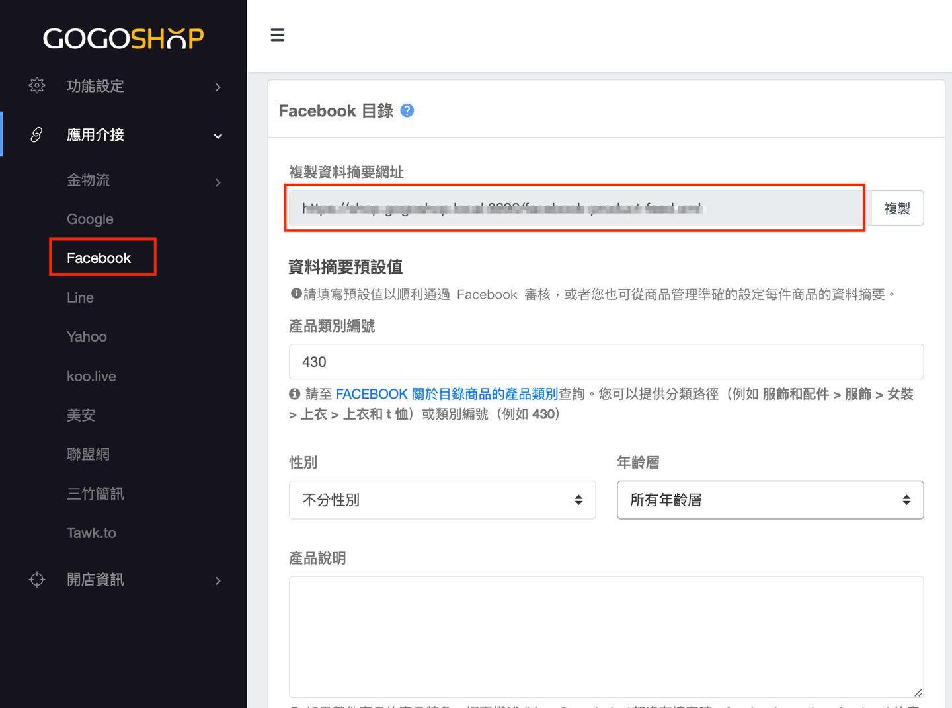The image size is (952, 708).
Task: Click the gear icon for 功能設定
Action: (37, 85)
